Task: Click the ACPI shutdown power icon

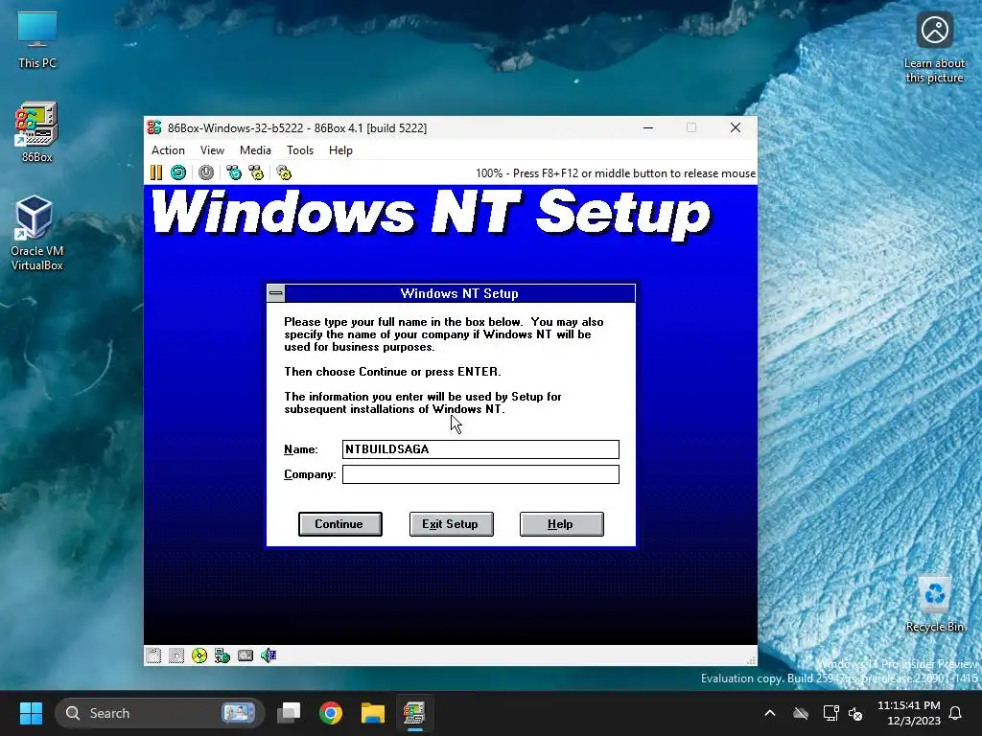Action: [206, 172]
